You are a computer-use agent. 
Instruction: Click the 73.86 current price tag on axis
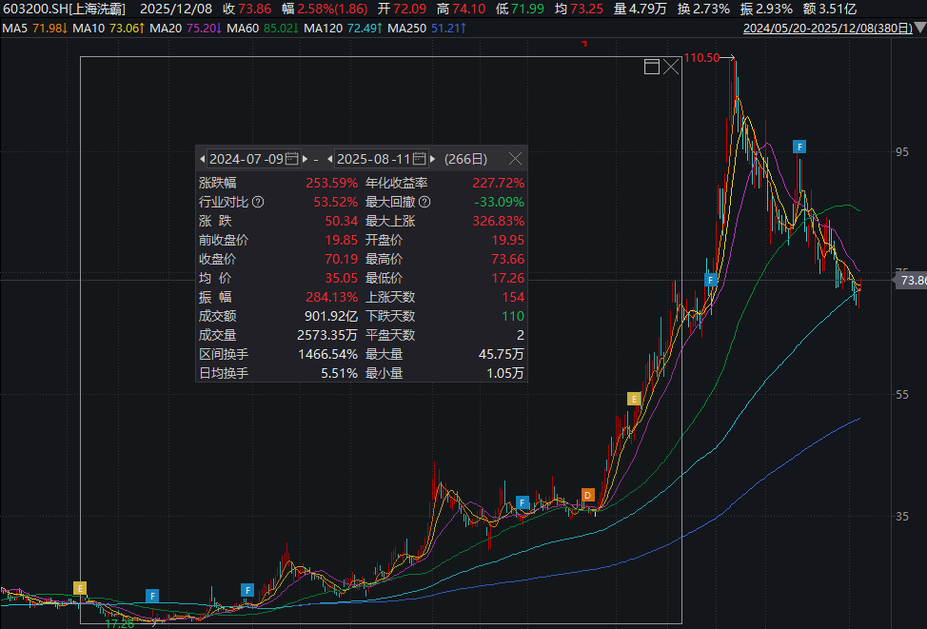(912, 280)
